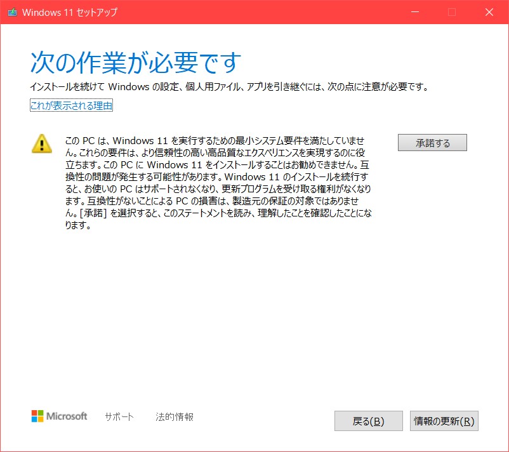
Task: Open the サポート support link
Action: pos(119,416)
